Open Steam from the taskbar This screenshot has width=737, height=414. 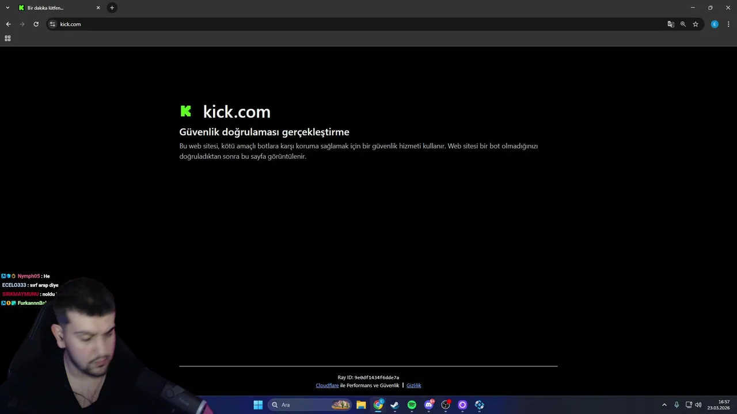click(x=395, y=405)
